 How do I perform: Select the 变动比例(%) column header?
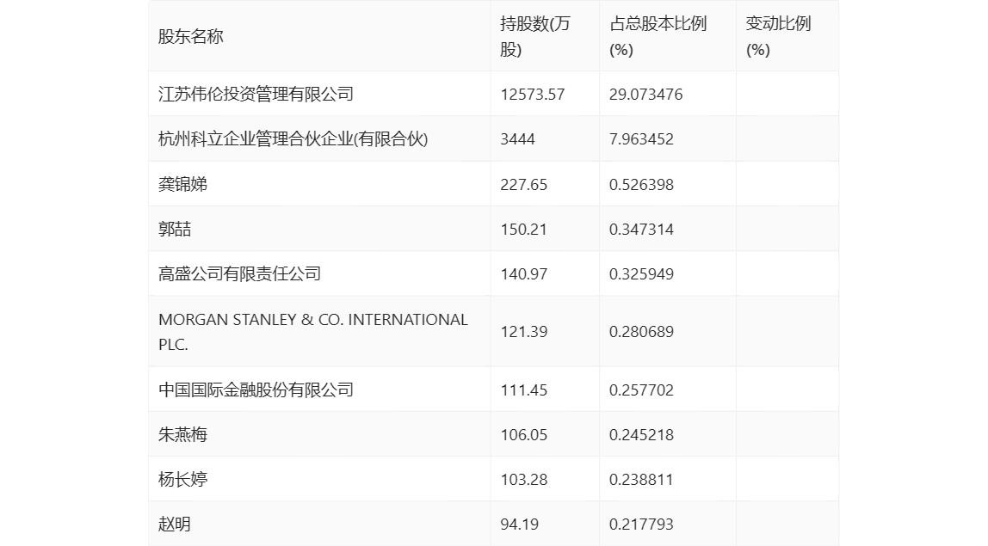pos(778,36)
